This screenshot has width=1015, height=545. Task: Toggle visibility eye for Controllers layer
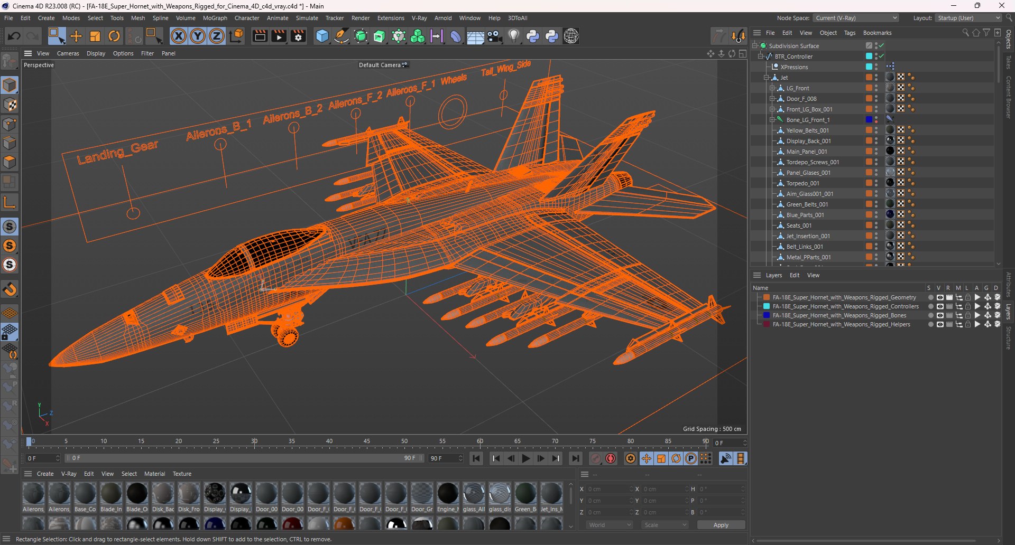coord(940,306)
